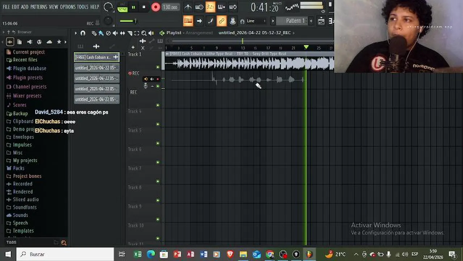Open Google Chrome from the taskbar
The height and width of the screenshot is (261, 463).
[x=270, y=254]
